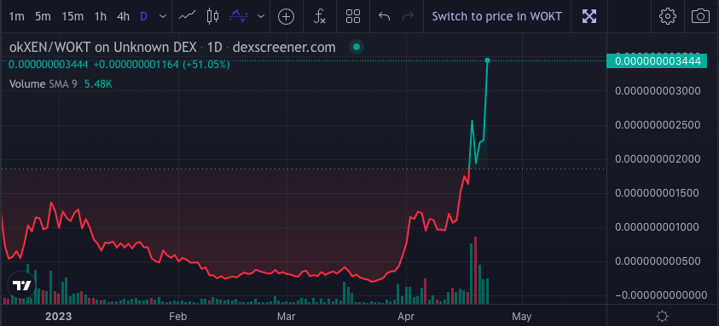Take a chart snapshot with camera icon

point(700,17)
